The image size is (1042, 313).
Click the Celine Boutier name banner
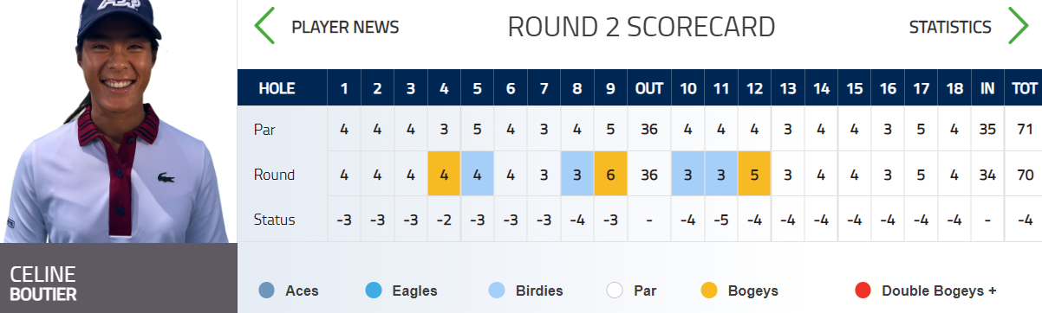(x=118, y=278)
